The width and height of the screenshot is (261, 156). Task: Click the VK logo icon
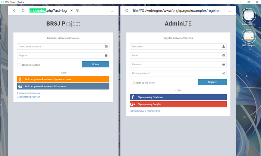point(20,87)
